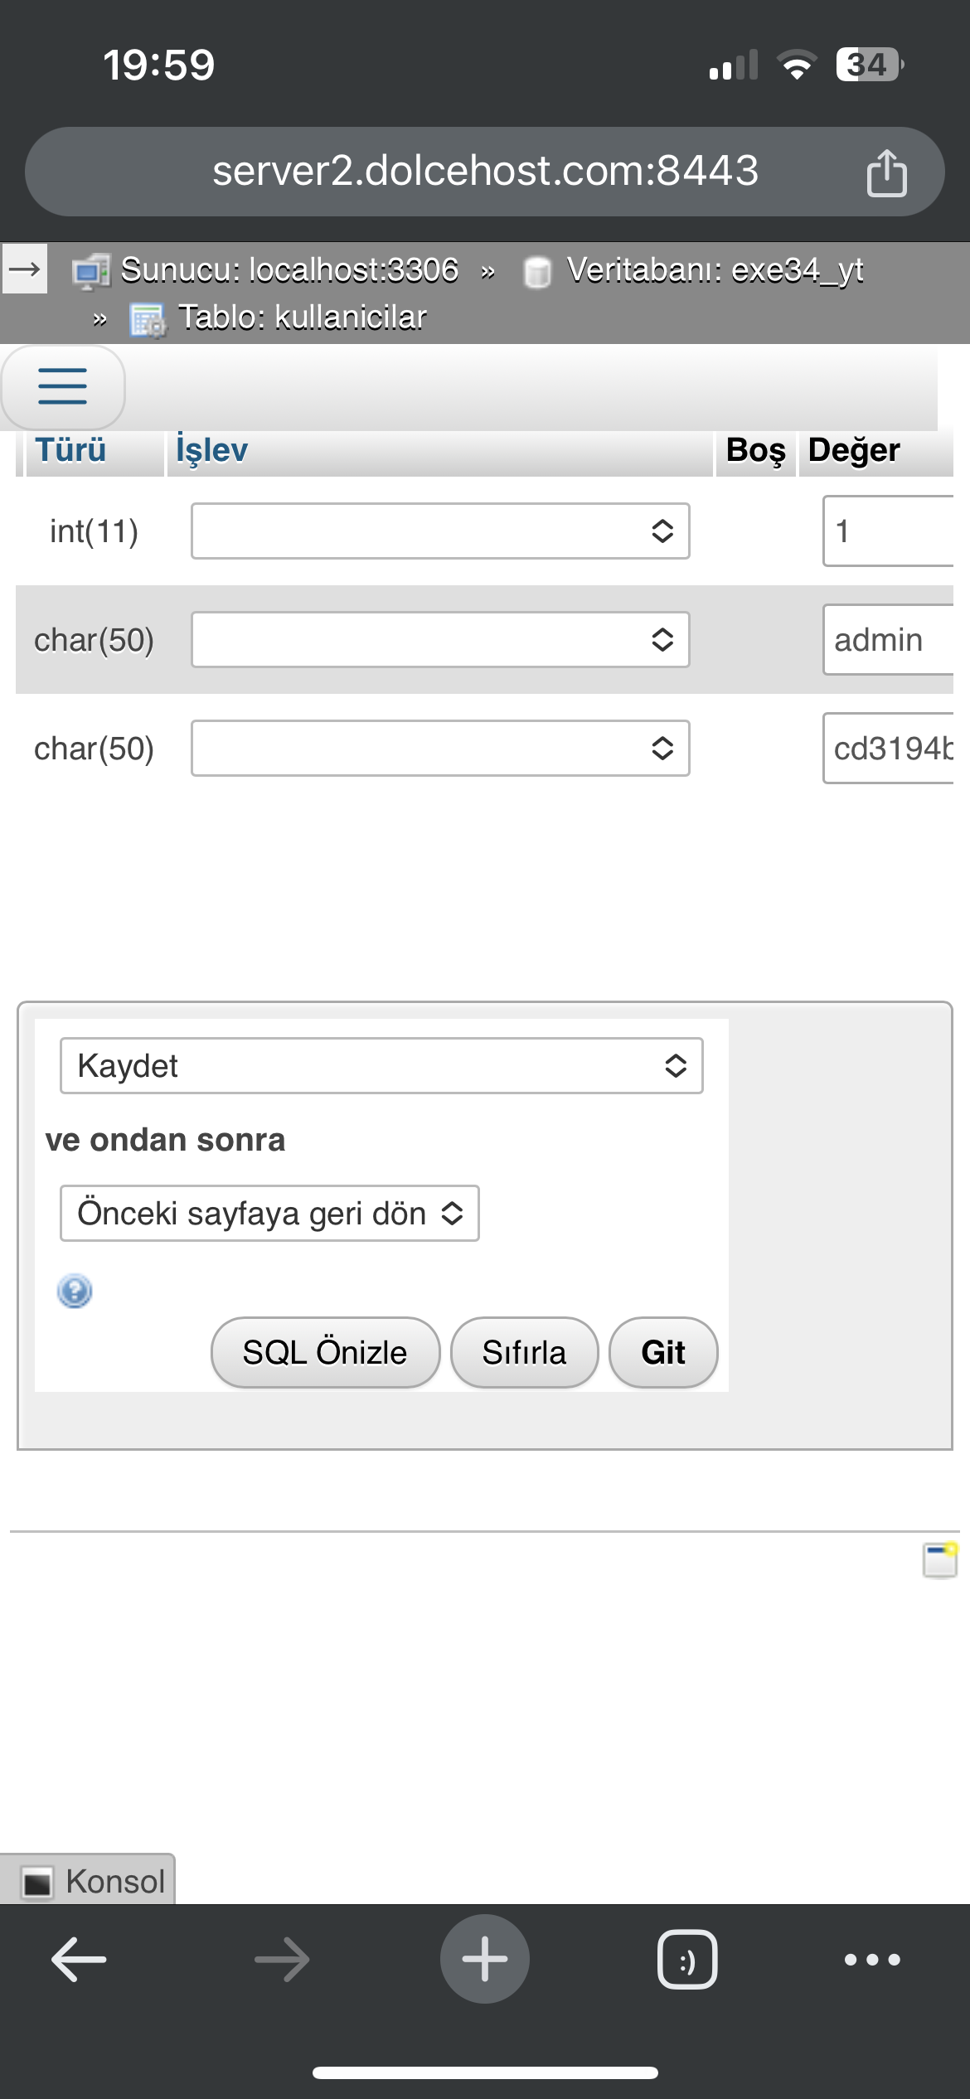This screenshot has height=2099, width=970.
Task: Click the admin value input field
Action: coord(888,639)
